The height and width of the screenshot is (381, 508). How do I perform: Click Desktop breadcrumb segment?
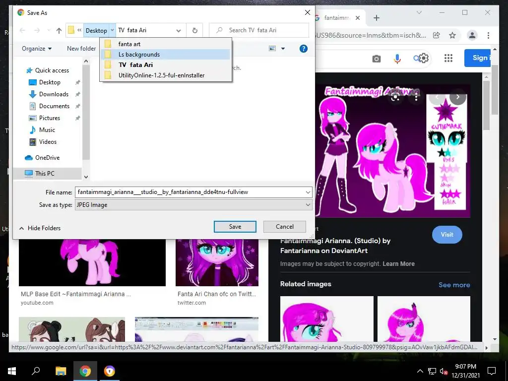(96, 30)
